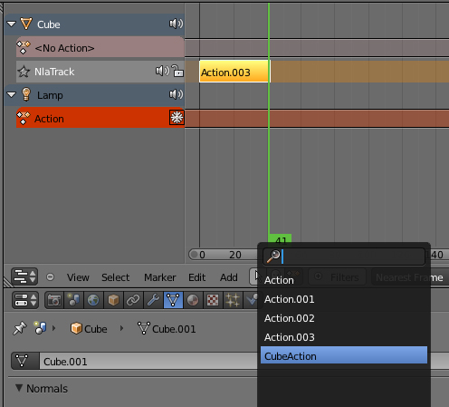Image resolution: width=449 pixels, height=407 pixels.
Task: Open the Select menu
Action: point(115,277)
